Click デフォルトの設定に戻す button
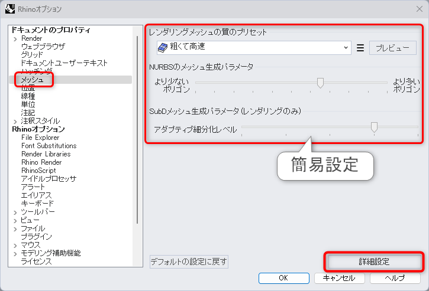Screen dimensions: 429x291 pos(189,262)
